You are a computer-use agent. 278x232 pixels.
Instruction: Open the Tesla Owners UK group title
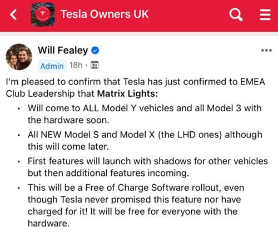(x=105, y=14)
